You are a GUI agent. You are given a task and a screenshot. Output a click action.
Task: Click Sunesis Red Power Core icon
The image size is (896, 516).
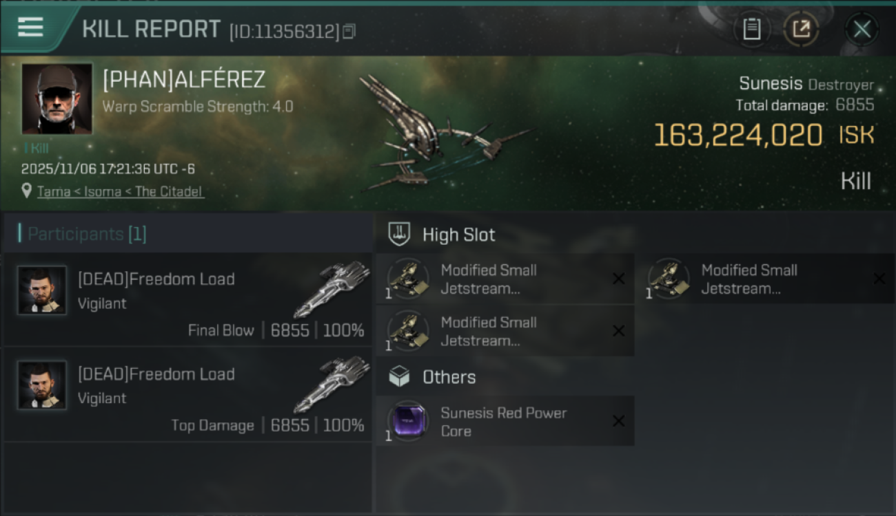[408, 421]
